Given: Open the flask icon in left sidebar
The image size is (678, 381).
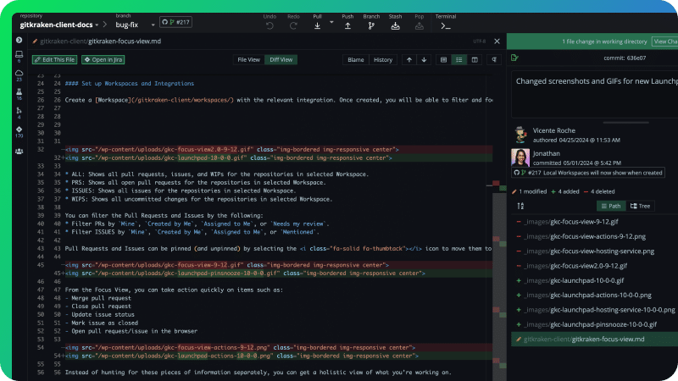Looking at the screenshot, I should click(19, 92).
